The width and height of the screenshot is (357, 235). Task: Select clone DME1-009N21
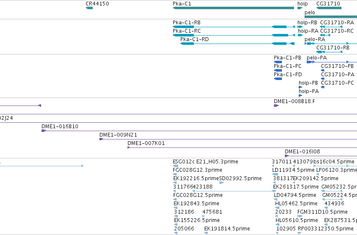point(228,139)
